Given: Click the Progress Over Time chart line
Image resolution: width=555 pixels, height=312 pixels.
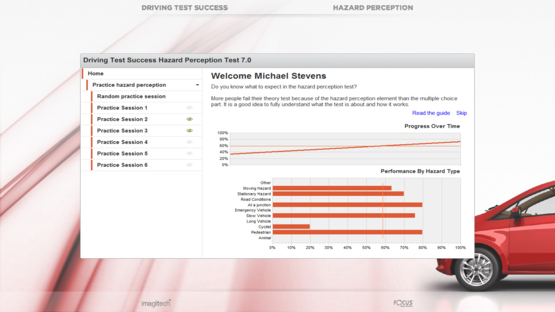Looking at the screenshot, I should 346,148.
